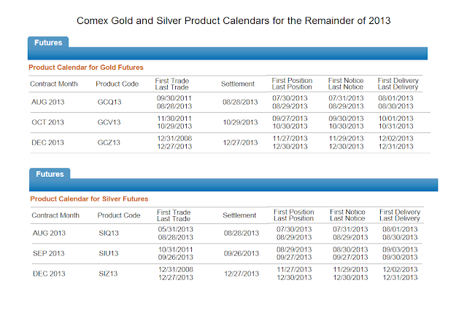Click the 09/26/2013 settlement date
This screenshot has width=467, height=315.
click(242, 254)
